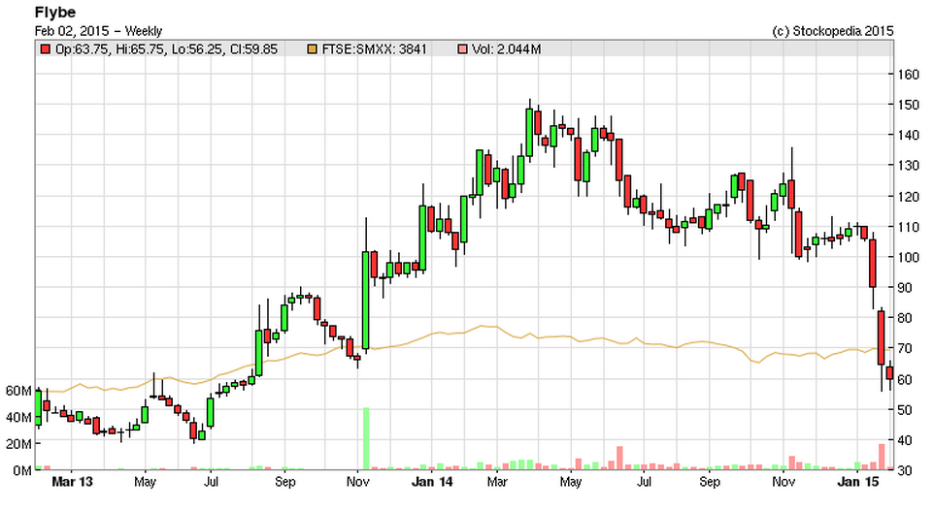
Task: Click the 40M volume axis label
Action: [18, 417]
